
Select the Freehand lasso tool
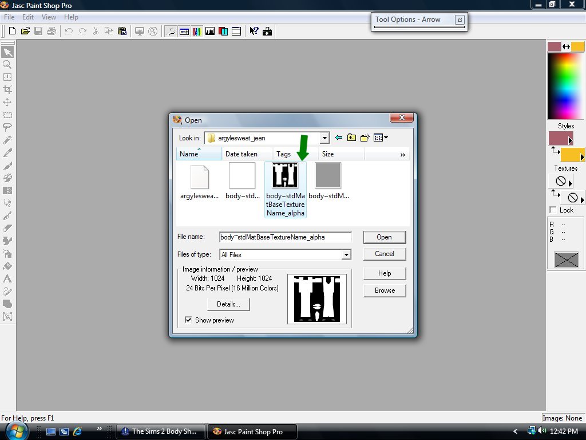pos(7,127)
